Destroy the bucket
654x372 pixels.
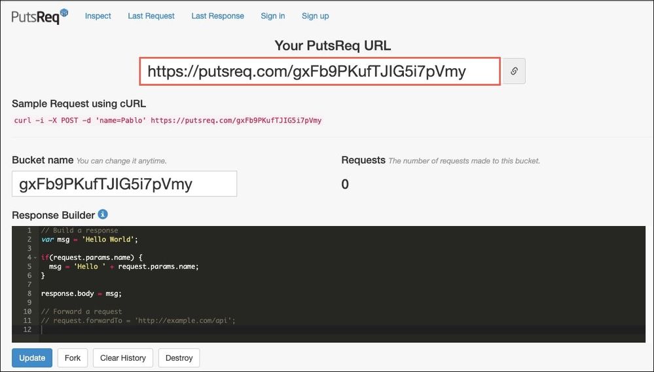[179, 358]
